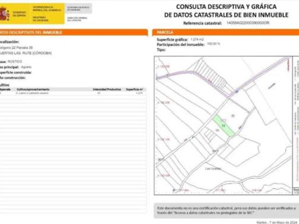Image resolution: width=299 pixels, height=224 pixels.
Task: Click the 'Agrario' principal use value
Action: coord(26,67)
